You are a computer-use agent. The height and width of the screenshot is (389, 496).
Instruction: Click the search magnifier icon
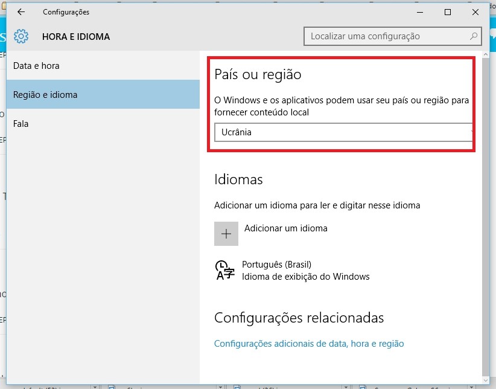point(474,36)
